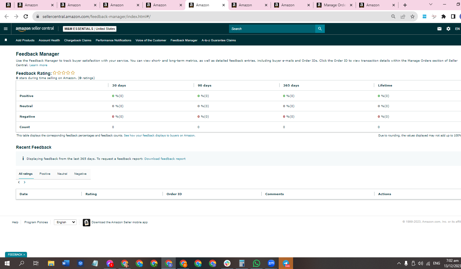Image resolution: width=461 pixels, height=269 pixels.
Task: Close the Manage Orders browser tab
Action: click(351, 5)
